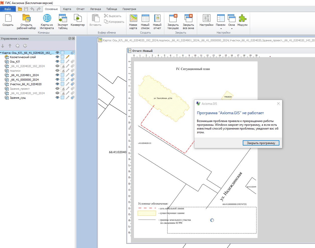Show the подписи layer
The image size is (315, 248).
point(57,71)
